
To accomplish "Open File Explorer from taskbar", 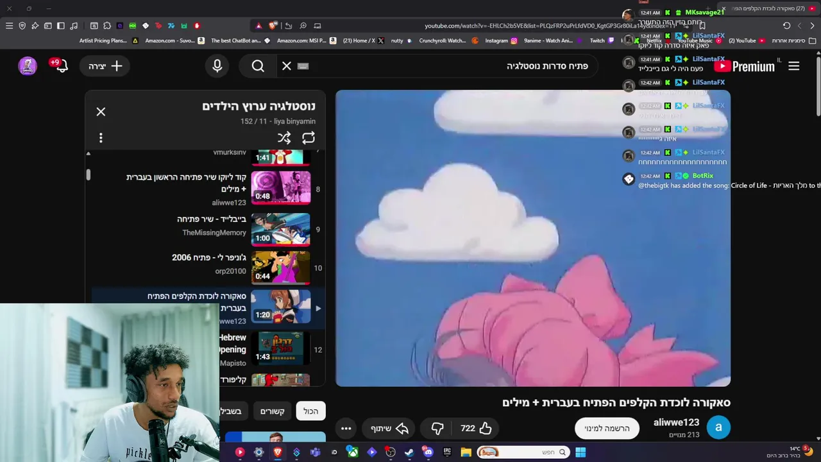I will 466,452.
